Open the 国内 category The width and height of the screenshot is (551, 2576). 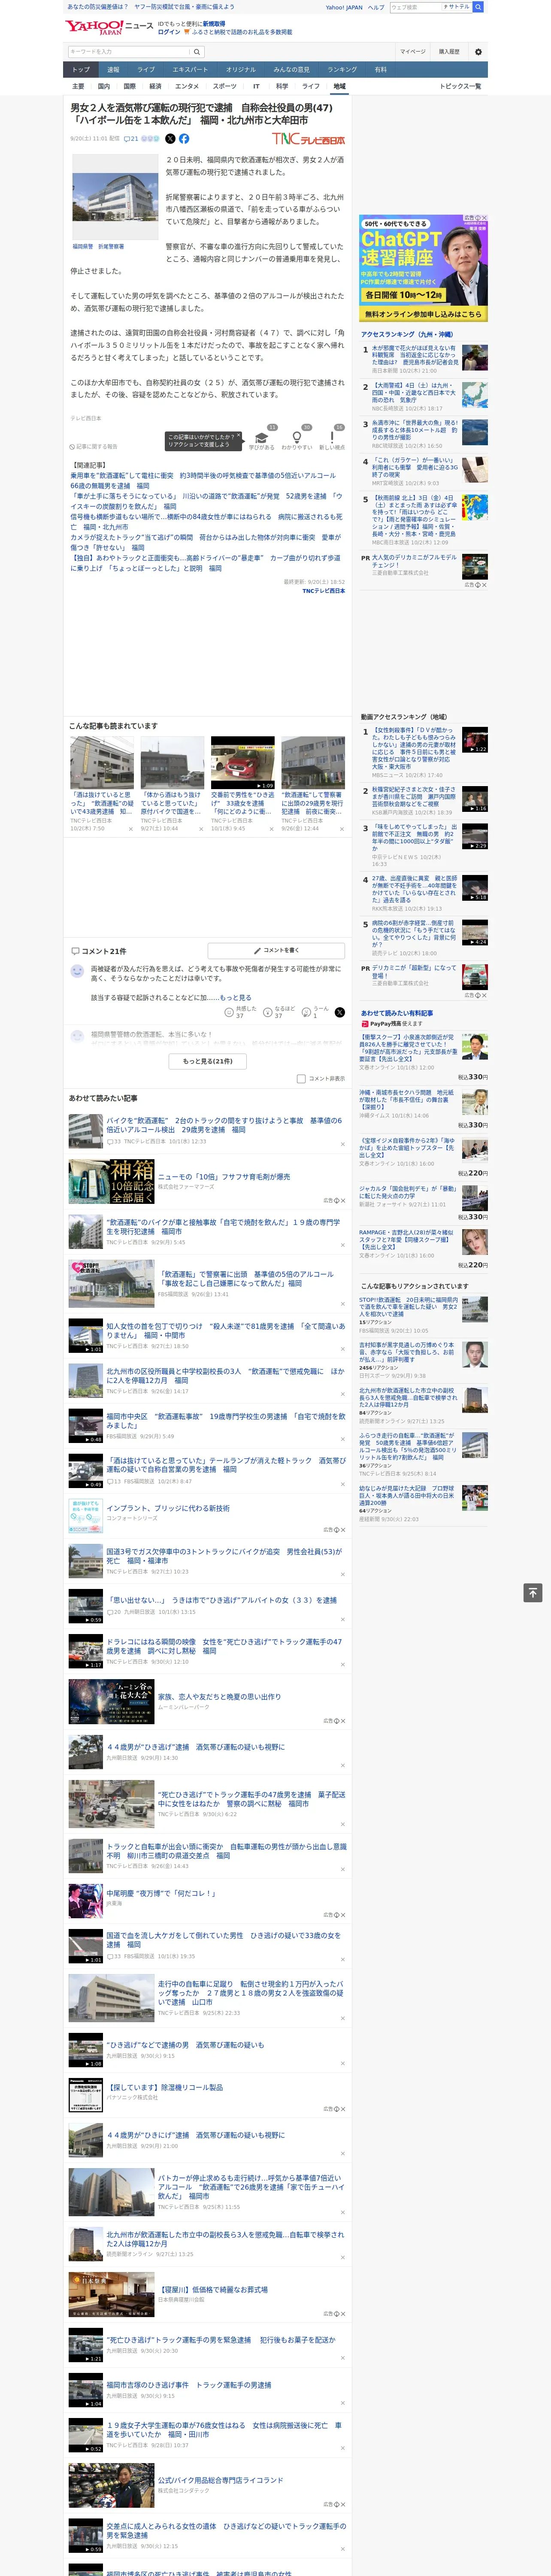pos(104,86)
